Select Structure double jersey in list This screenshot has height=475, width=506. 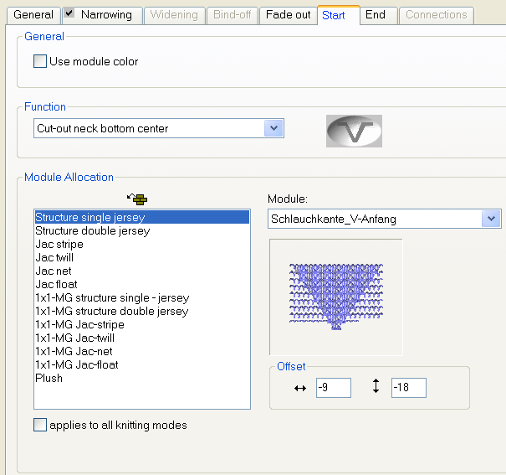93,230
